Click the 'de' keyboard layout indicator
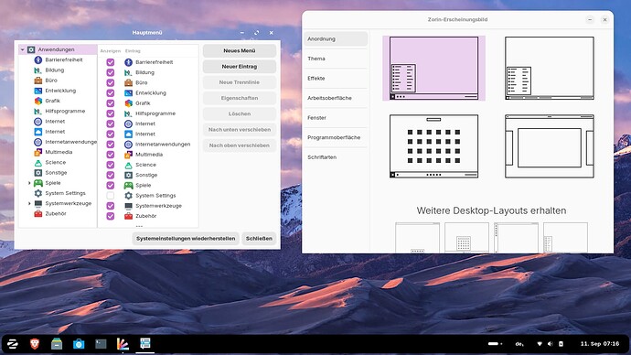The height and width of the screenshot is (355, 631). coord(519,344)
